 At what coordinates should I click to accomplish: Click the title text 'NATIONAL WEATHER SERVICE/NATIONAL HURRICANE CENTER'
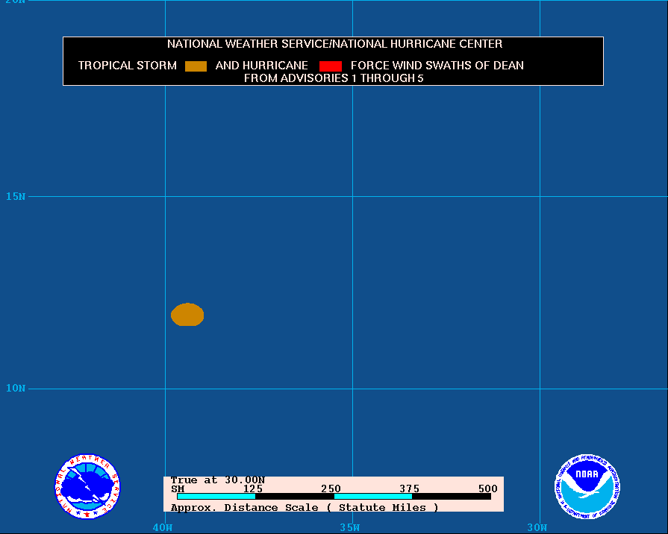point(334,44)
